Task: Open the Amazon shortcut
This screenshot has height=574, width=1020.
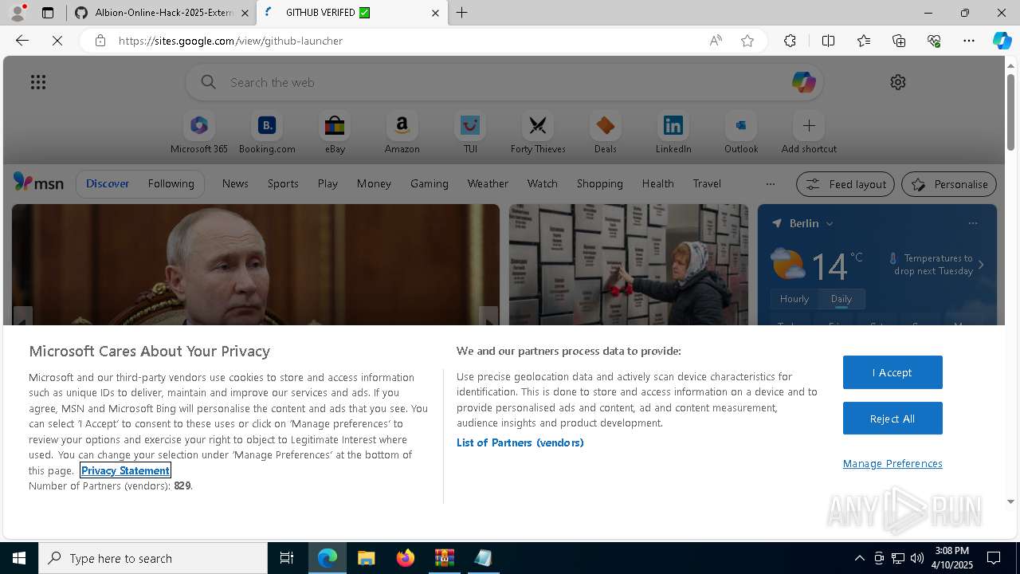Action: coord(402,133)
